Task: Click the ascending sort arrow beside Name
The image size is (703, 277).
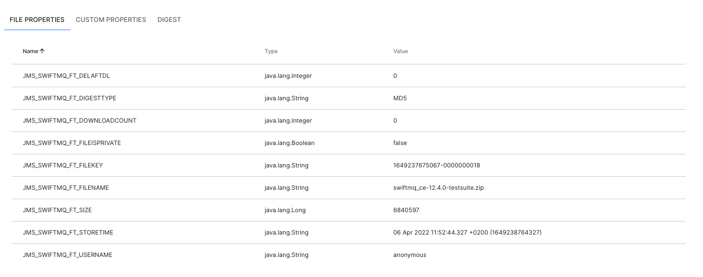Action: point(42,51)
